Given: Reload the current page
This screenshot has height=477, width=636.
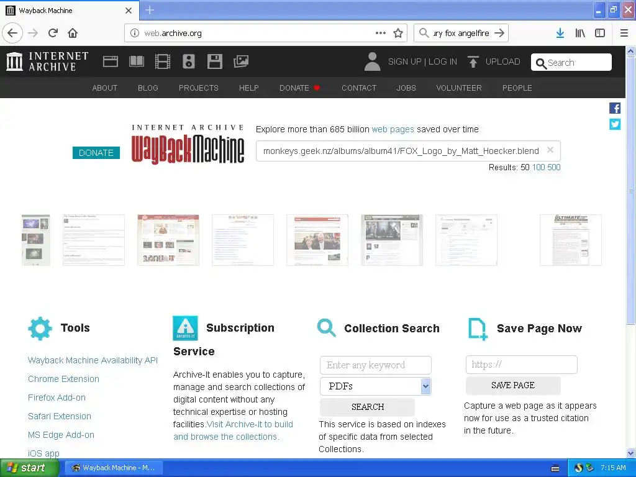Looking at the screenshot, I should (x=53, y=33).
